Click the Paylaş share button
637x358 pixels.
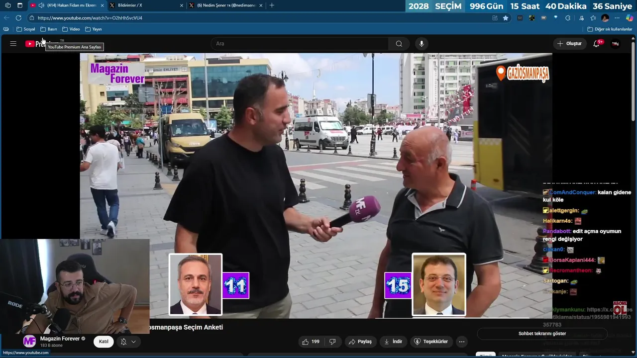tap(360, 342)
